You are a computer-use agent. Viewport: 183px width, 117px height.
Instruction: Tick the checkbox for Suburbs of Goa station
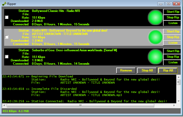click(x=7, y=57)
